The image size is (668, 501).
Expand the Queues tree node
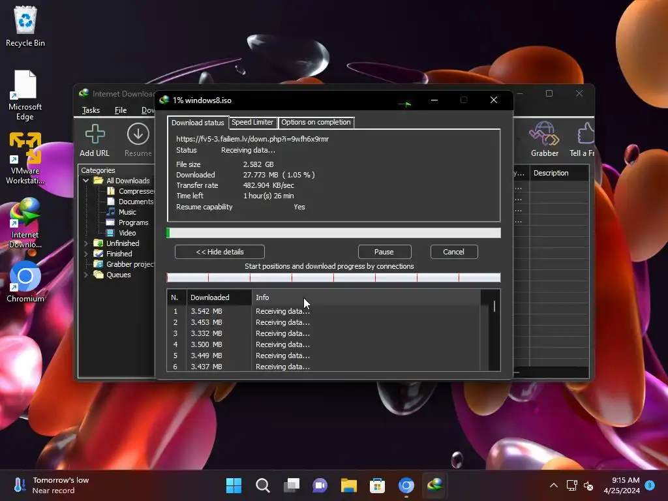point(86,275)
